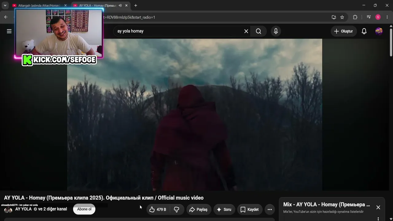The image size is (393, 221).
Task: Run search with the magnifier button
Action: [x=259, y=31]
